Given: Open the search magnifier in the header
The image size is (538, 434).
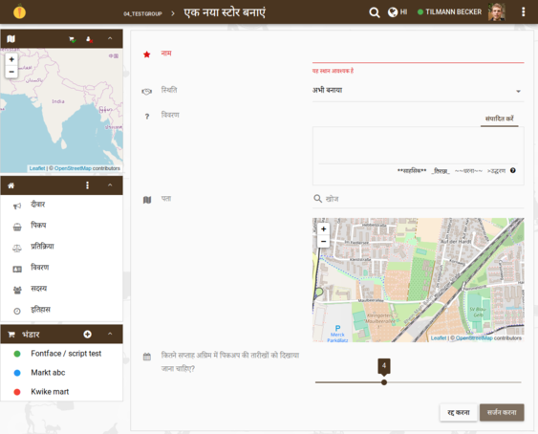Looking at the screenshot, I should [x=375, y=12].
